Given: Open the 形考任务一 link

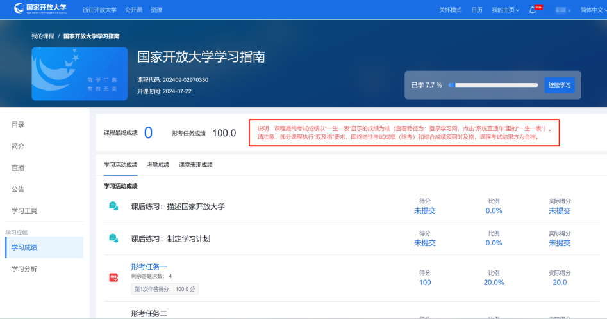Looking at the screenshot, I should 149,267.
